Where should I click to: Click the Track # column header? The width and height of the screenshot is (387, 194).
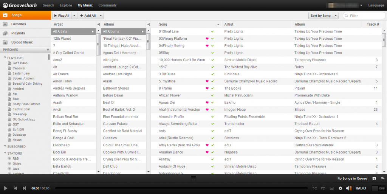[373, 25]
